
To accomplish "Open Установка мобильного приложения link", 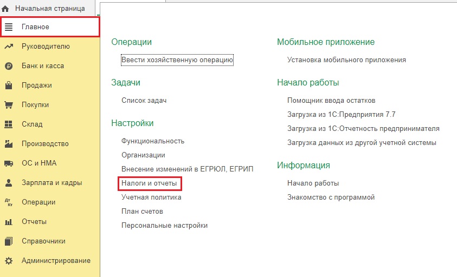I will (346, 60).
